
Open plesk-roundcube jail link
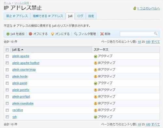23,103
